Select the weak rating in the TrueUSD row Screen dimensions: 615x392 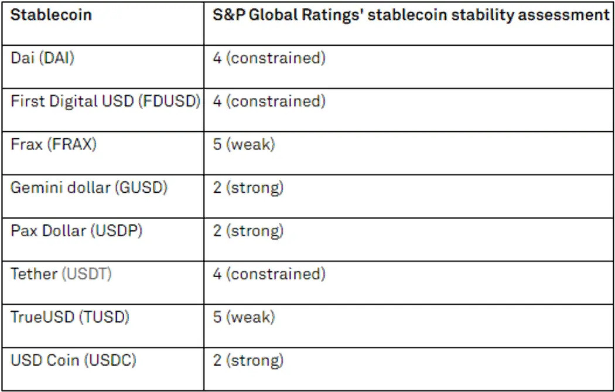[244, 317]
